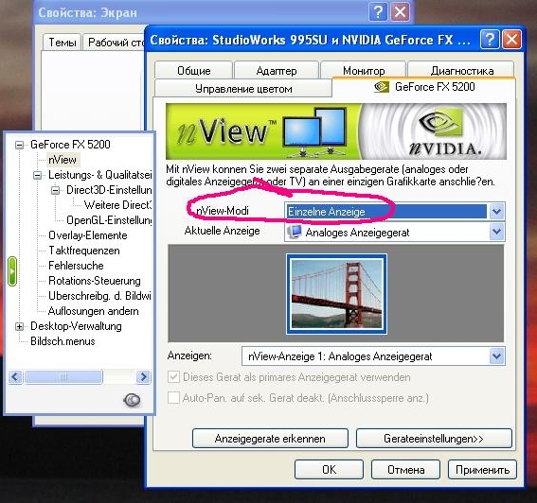This screenshot has width=537, height=503.
Task: Select Fehlersuche tree item
Action: 76,266
